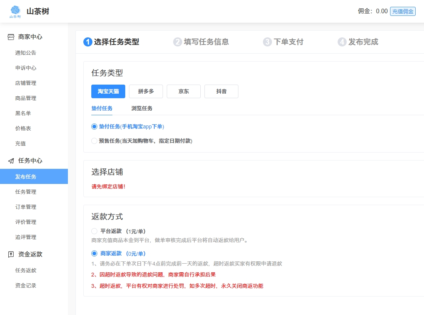Click the 充值佣金 button

click(402, 11)
